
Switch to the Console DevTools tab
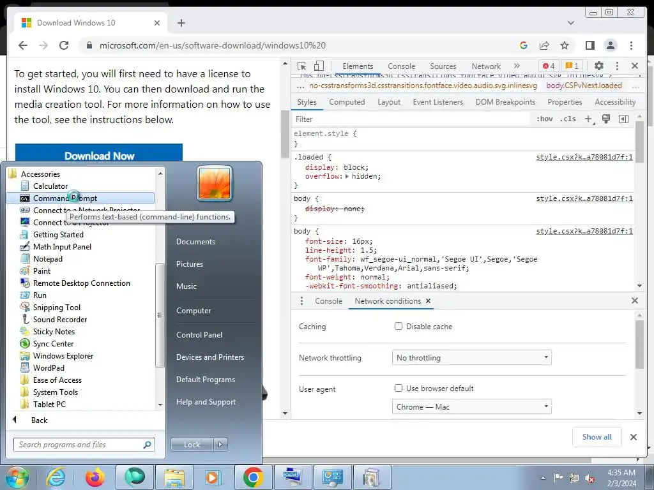(x=401, y=66)
